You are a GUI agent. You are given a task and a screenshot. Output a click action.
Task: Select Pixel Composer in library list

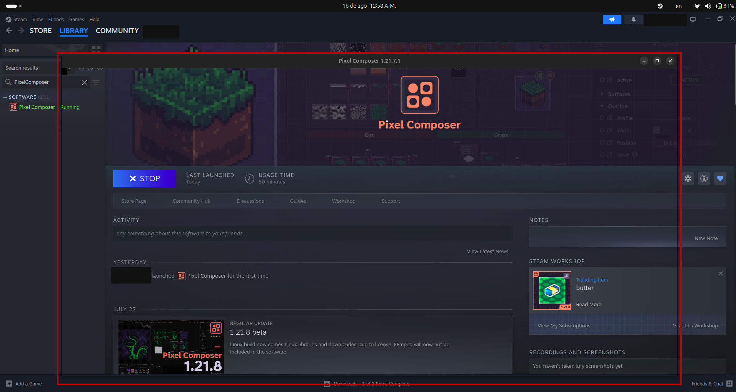(x=37, y=107)
